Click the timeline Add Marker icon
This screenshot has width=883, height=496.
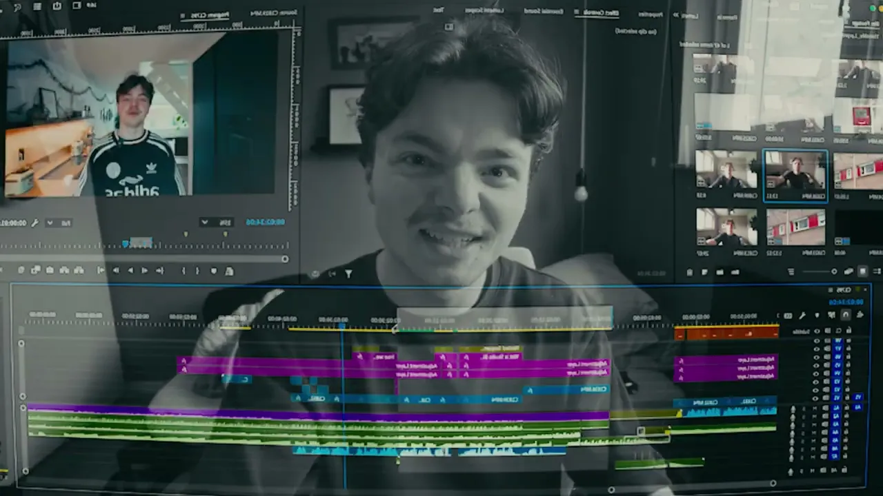817,315
